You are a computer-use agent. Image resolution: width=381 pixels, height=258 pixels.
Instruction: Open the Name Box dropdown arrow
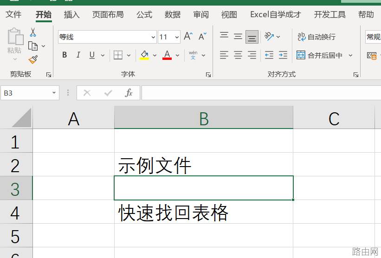[x=54, y=93]
